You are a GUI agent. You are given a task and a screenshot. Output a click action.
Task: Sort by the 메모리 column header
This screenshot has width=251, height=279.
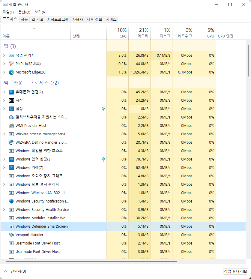[x=139, y=33]
